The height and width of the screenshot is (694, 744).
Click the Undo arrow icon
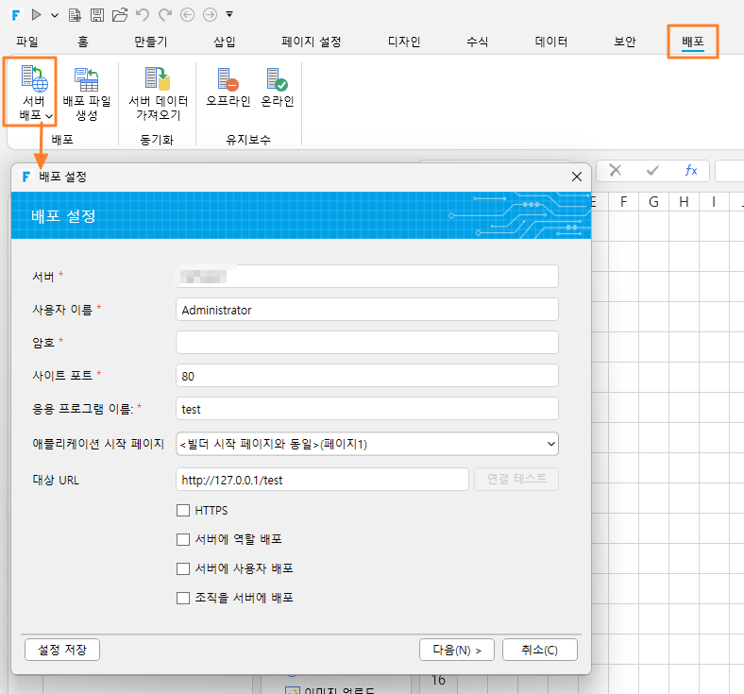pyautogui.click(x=143, y=15)
